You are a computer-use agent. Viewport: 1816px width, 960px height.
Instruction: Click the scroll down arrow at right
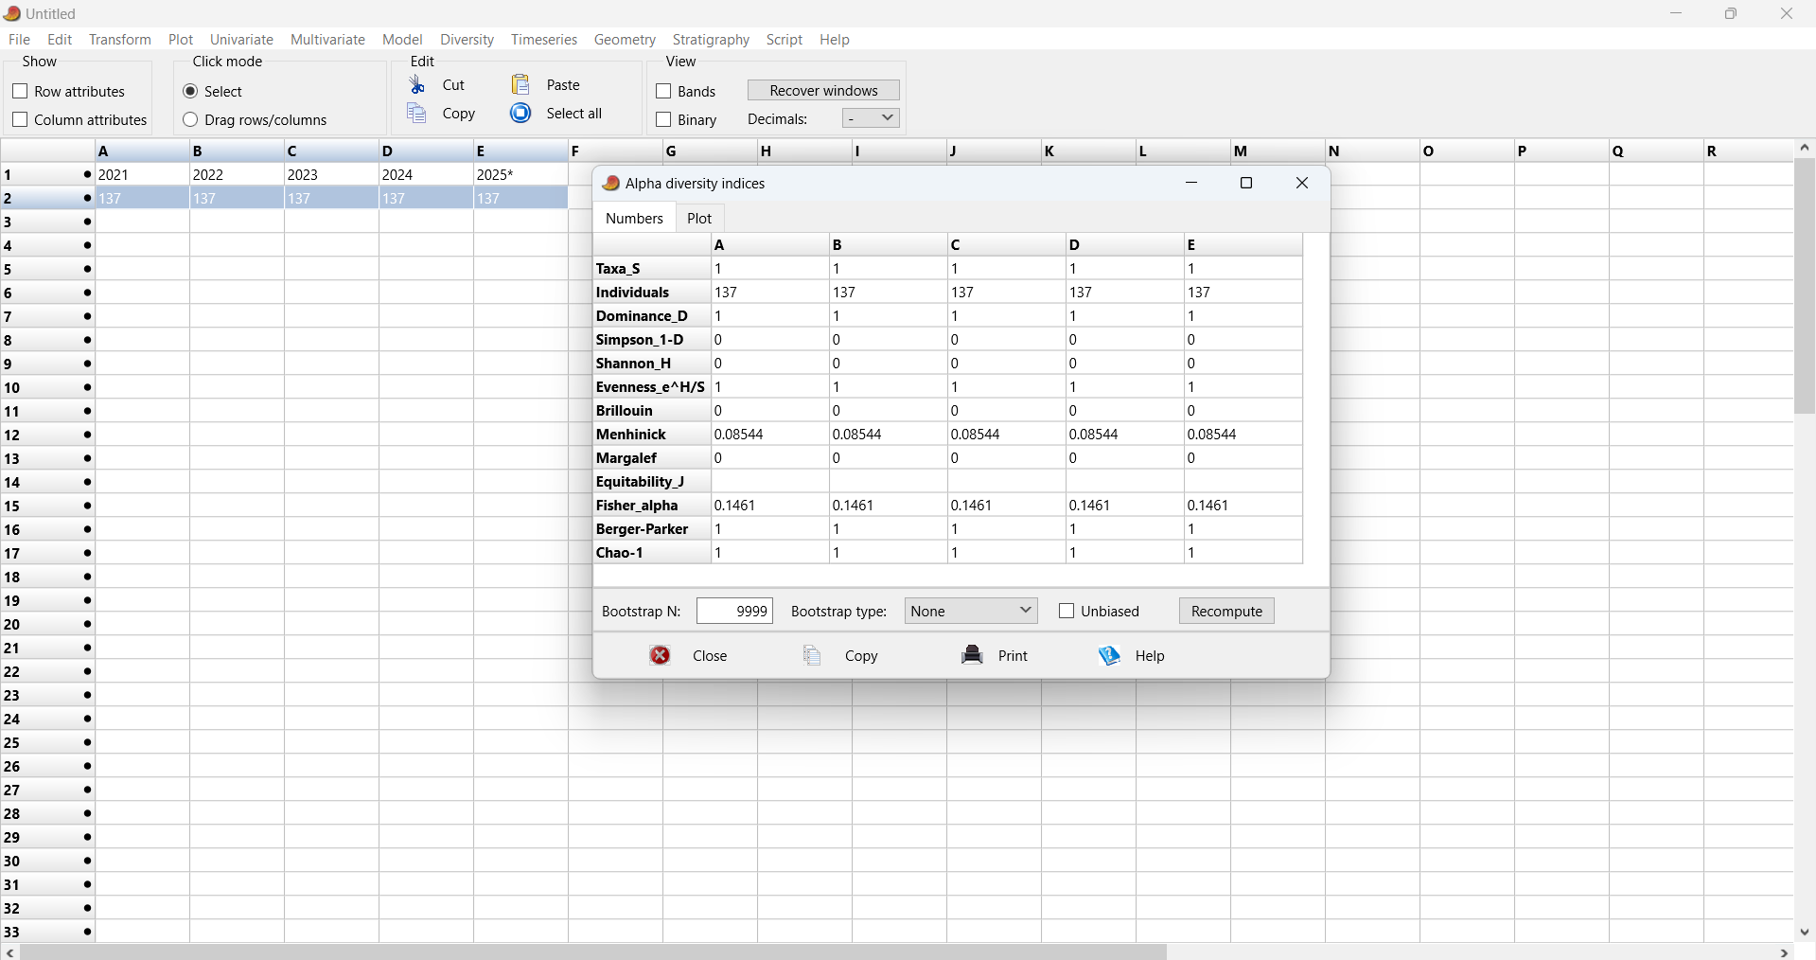click(1805, 933)
